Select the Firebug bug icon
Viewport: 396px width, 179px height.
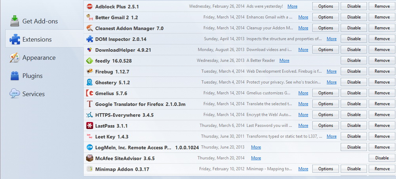coord(89,72)
